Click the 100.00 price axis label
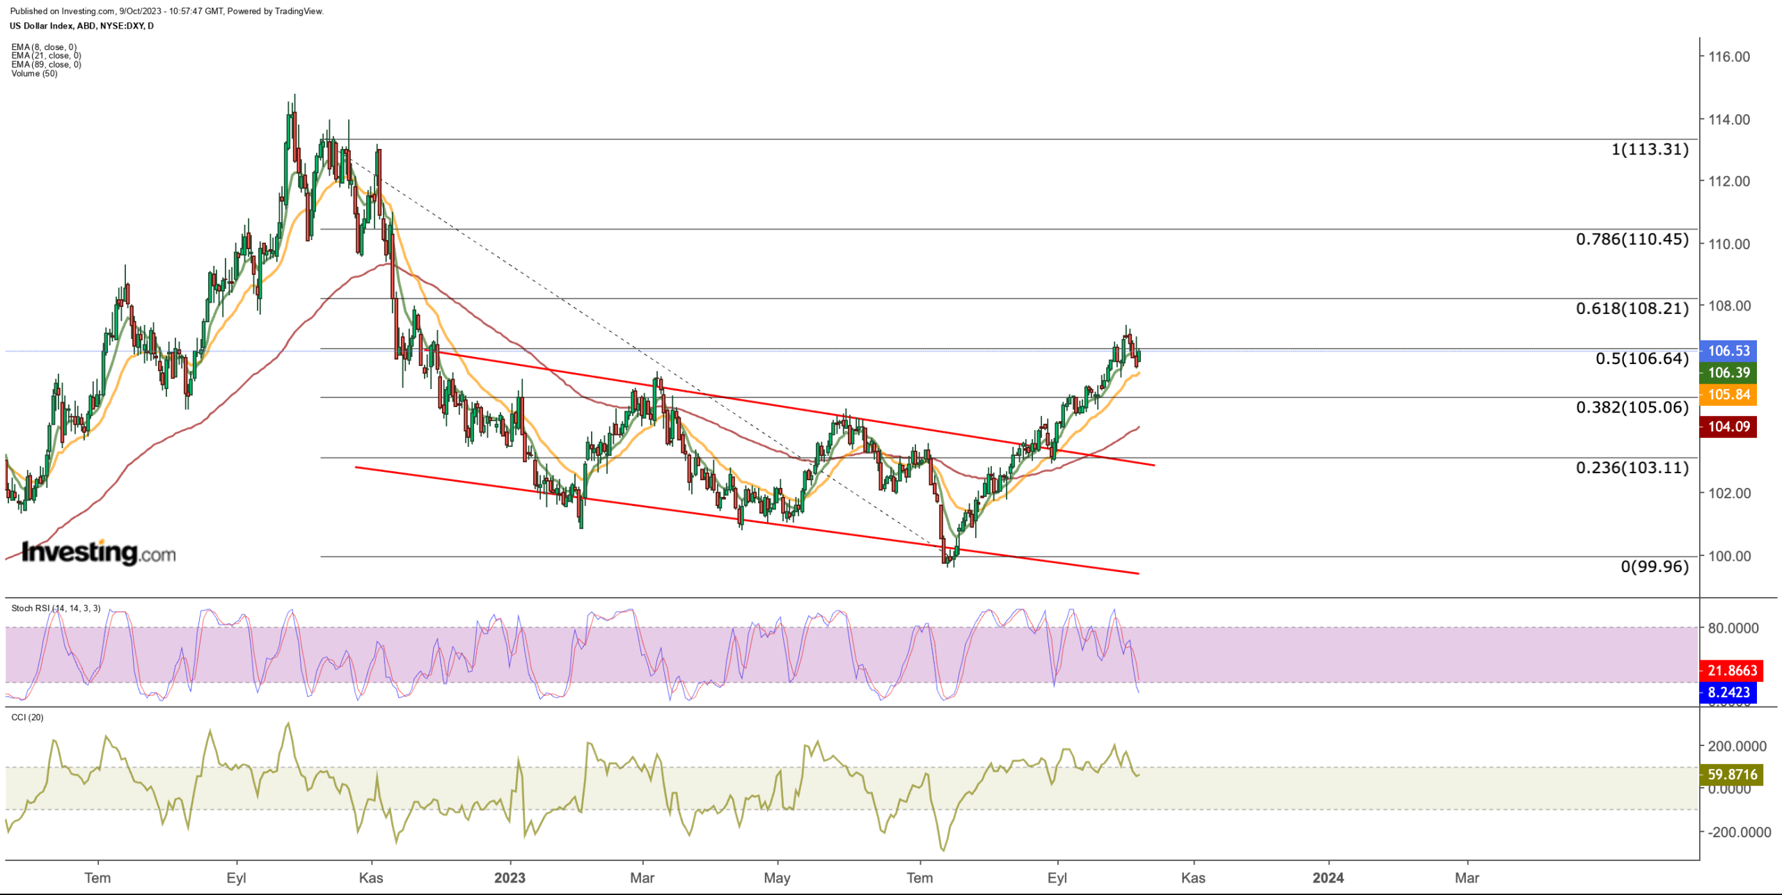The width and height of the screenshot is (1782, 895). pyautogui.click(x=1729, y=555)
